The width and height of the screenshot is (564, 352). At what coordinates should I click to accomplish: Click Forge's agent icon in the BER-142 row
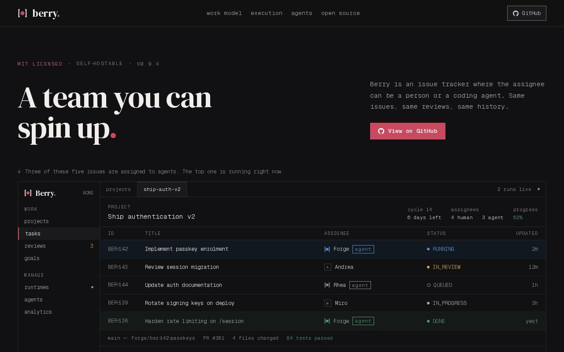pyautogui.click(x=327, y=249)
